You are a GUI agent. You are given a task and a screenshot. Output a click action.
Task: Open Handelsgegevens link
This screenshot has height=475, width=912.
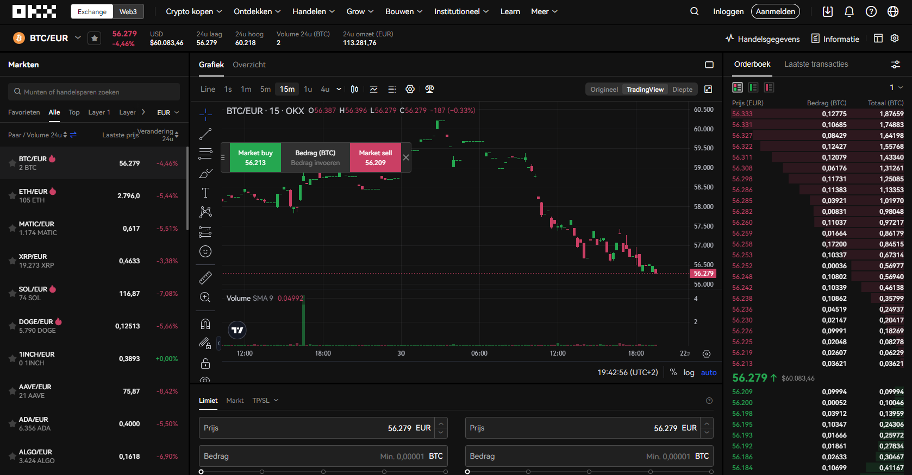coord(763,39)
